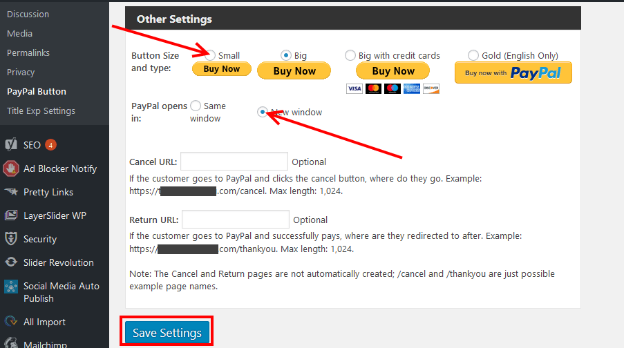
Task: Open Permalinks settings menu item
Action: tap(28, 53)
